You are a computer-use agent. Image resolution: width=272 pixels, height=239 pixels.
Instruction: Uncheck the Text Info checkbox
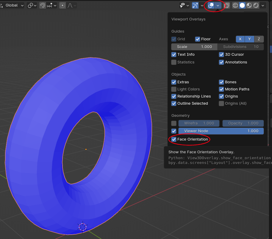click(x=174, y=55)
